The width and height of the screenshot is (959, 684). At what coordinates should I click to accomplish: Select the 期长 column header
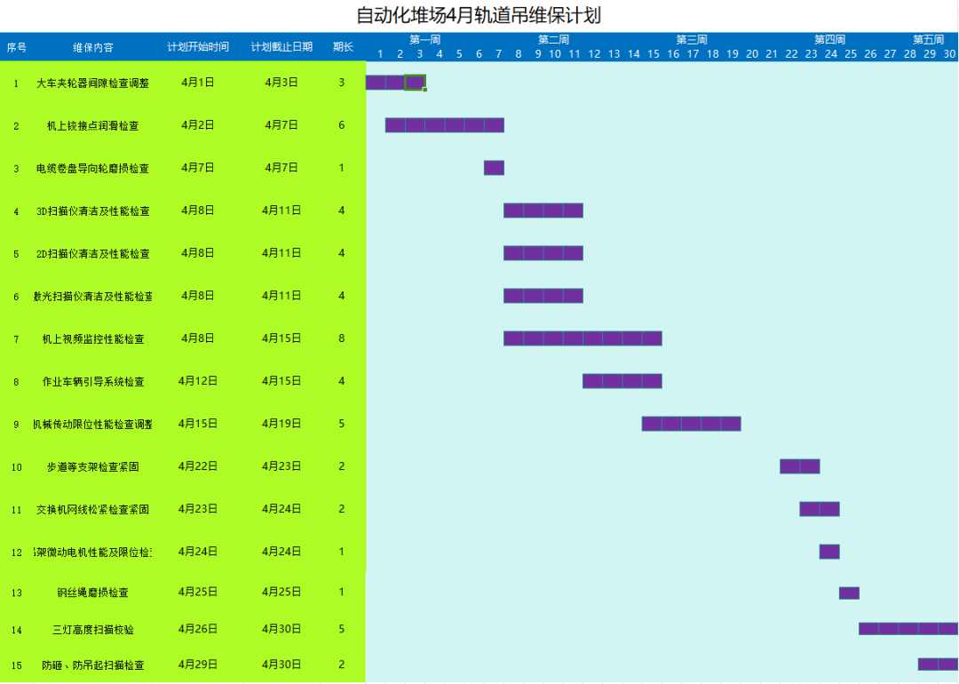(x=343, y=47)
